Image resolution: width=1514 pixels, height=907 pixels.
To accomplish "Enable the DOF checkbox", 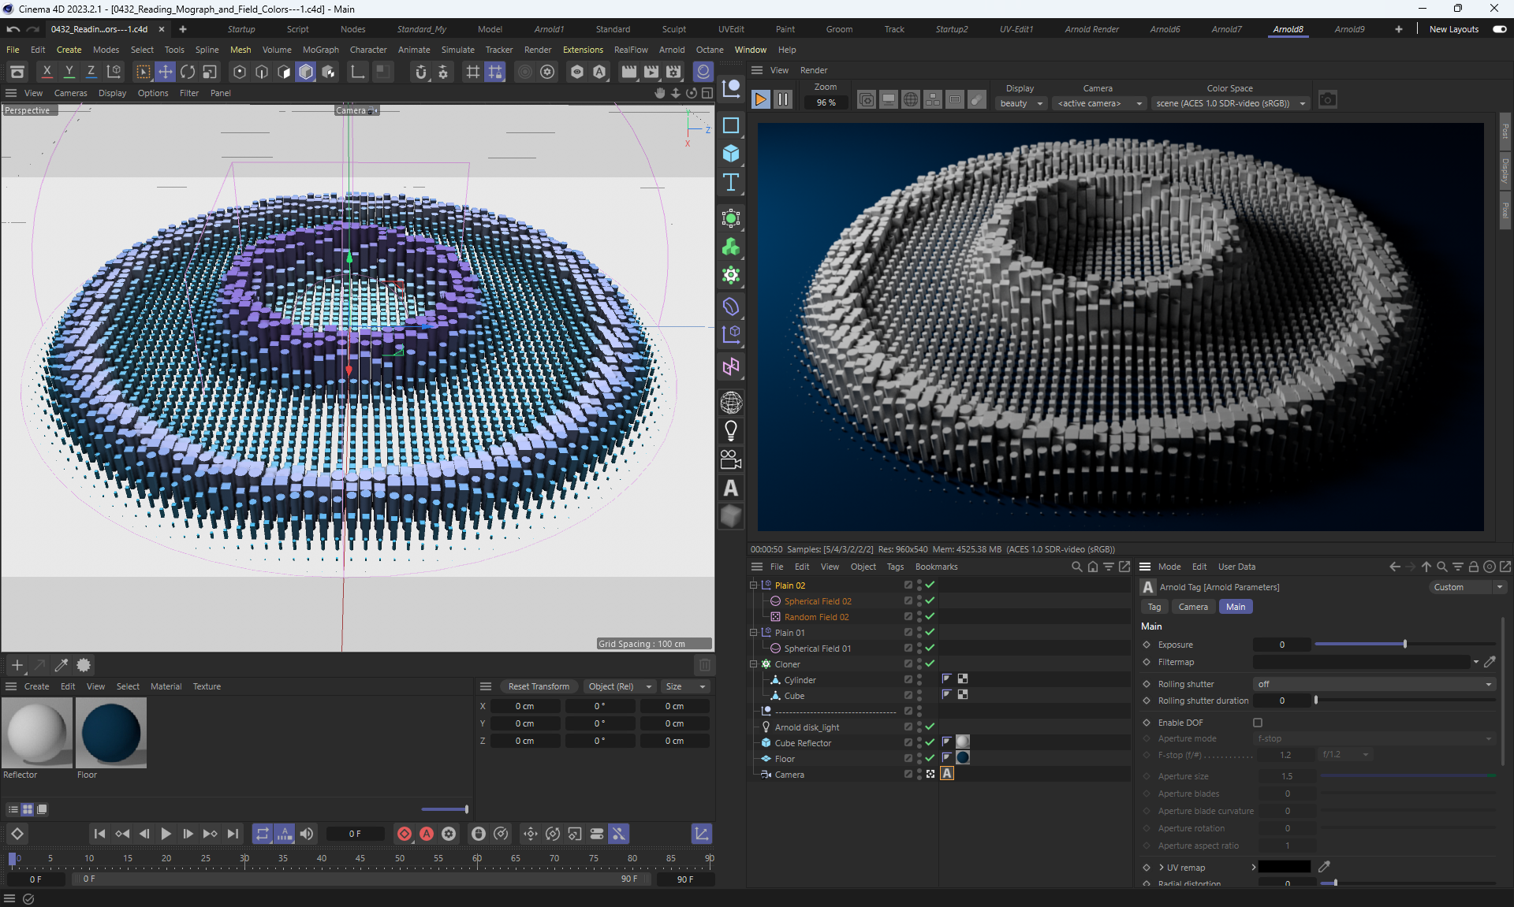I will point(1258,723).
